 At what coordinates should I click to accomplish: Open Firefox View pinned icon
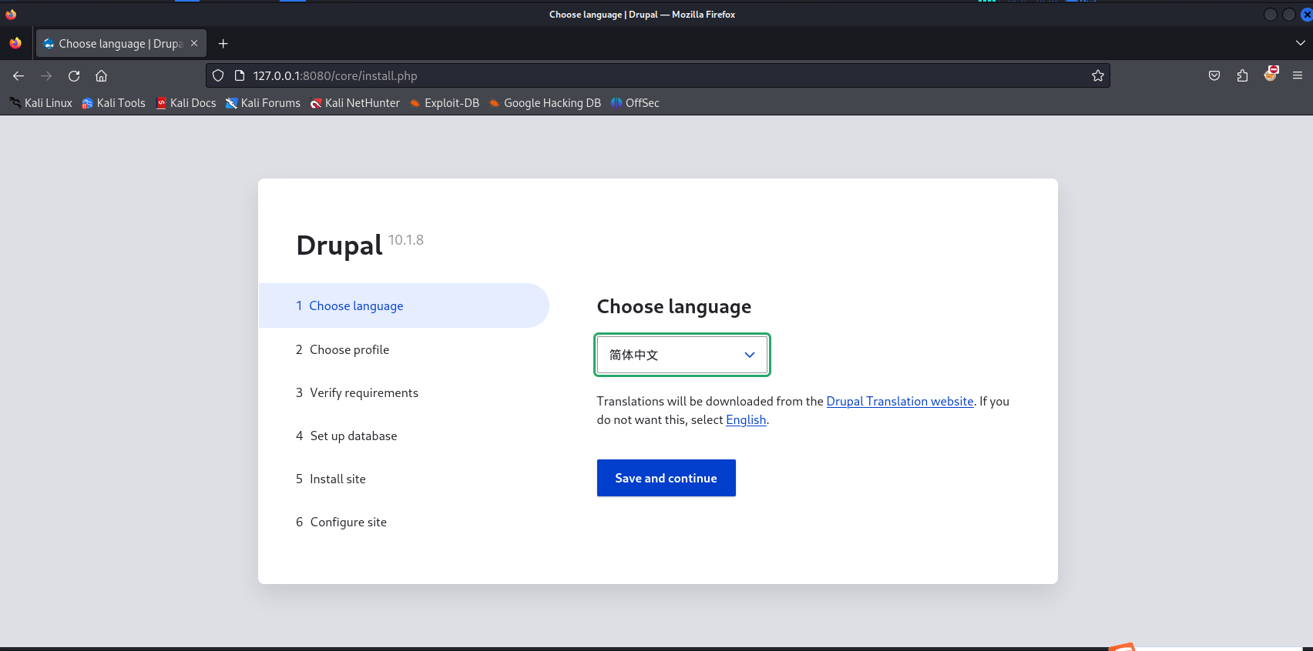tap(15, 43)
